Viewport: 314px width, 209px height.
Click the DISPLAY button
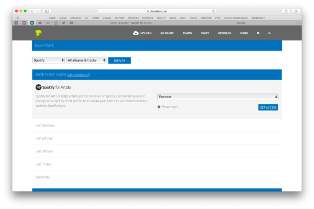120,60
